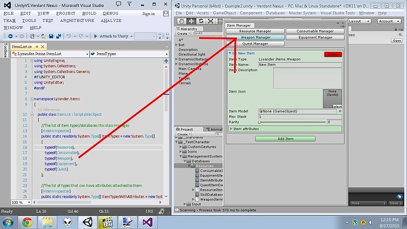Viewport: 407px width, 229px height.
Task: Open Visual Studio BUILD menu
Action: click(x=89, y=13)
